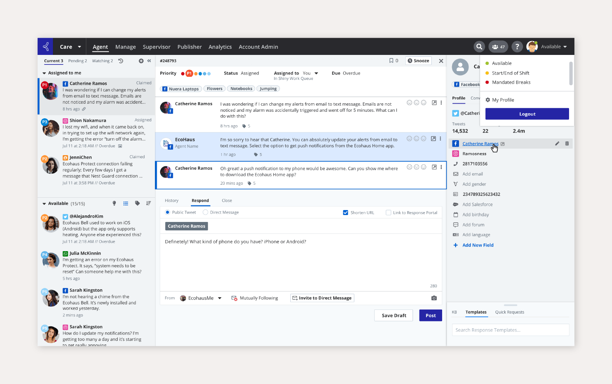The height and width of the screenshot is (384, 612).
Task: Click the sort icon in Available queue
Action: (148, 204)
